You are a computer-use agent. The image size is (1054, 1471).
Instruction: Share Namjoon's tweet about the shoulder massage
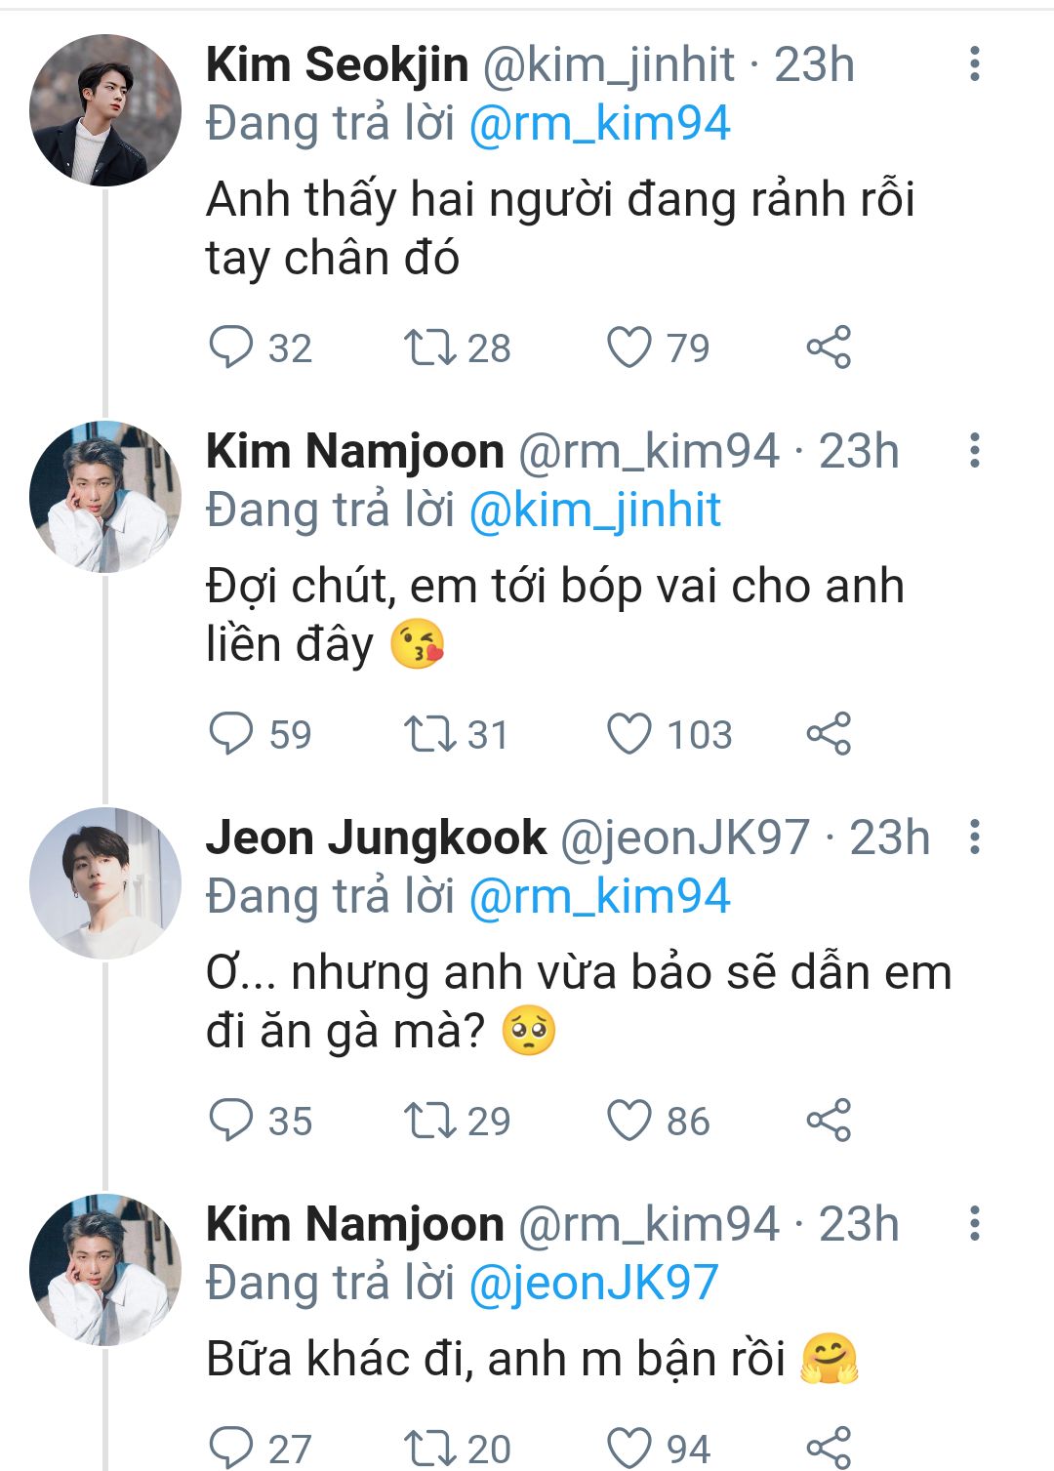pyautogui.click(x=829, y=734)
